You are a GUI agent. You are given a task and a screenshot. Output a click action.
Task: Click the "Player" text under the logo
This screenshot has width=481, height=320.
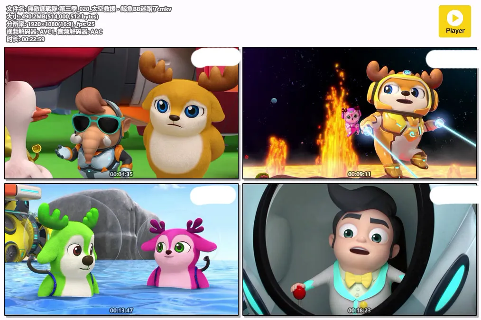point(455,31)
